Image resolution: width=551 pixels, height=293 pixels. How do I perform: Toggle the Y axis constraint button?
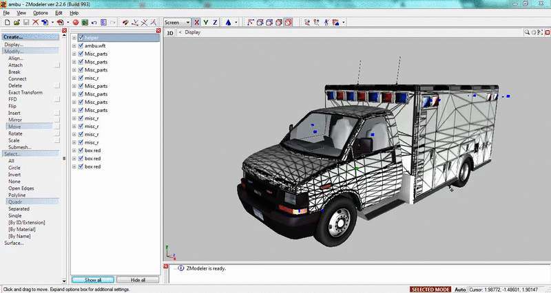tap(205, 22)
